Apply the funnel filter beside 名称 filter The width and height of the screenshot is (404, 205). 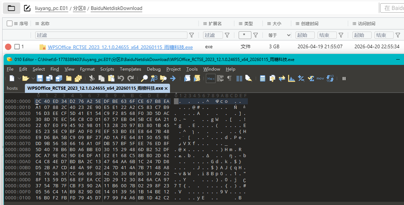click(x=192, y=35)
